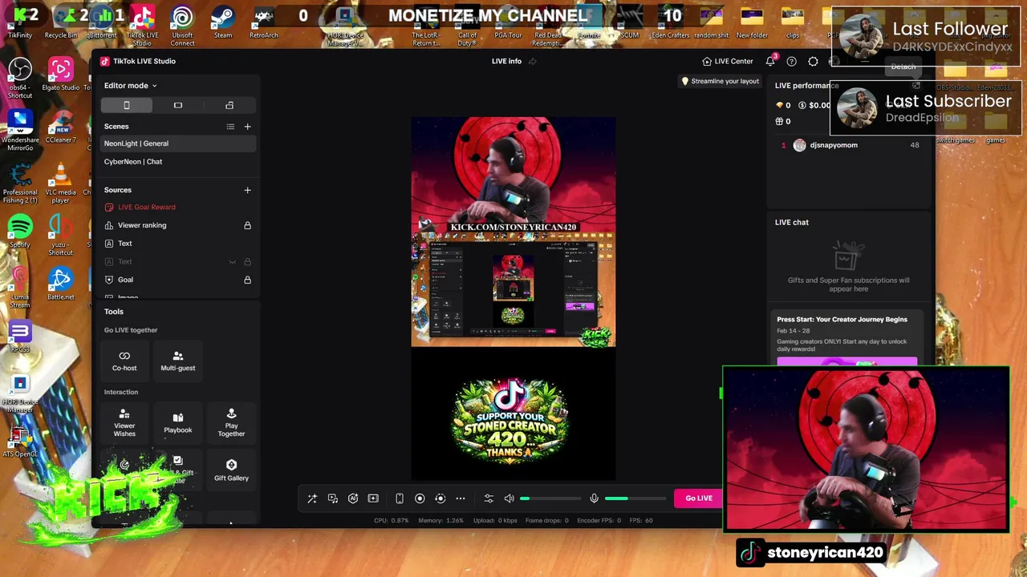This screenshot has width=1027, height=577.
Task: Expand the Editor mode dropdown
Action: [x=131, y=86]
